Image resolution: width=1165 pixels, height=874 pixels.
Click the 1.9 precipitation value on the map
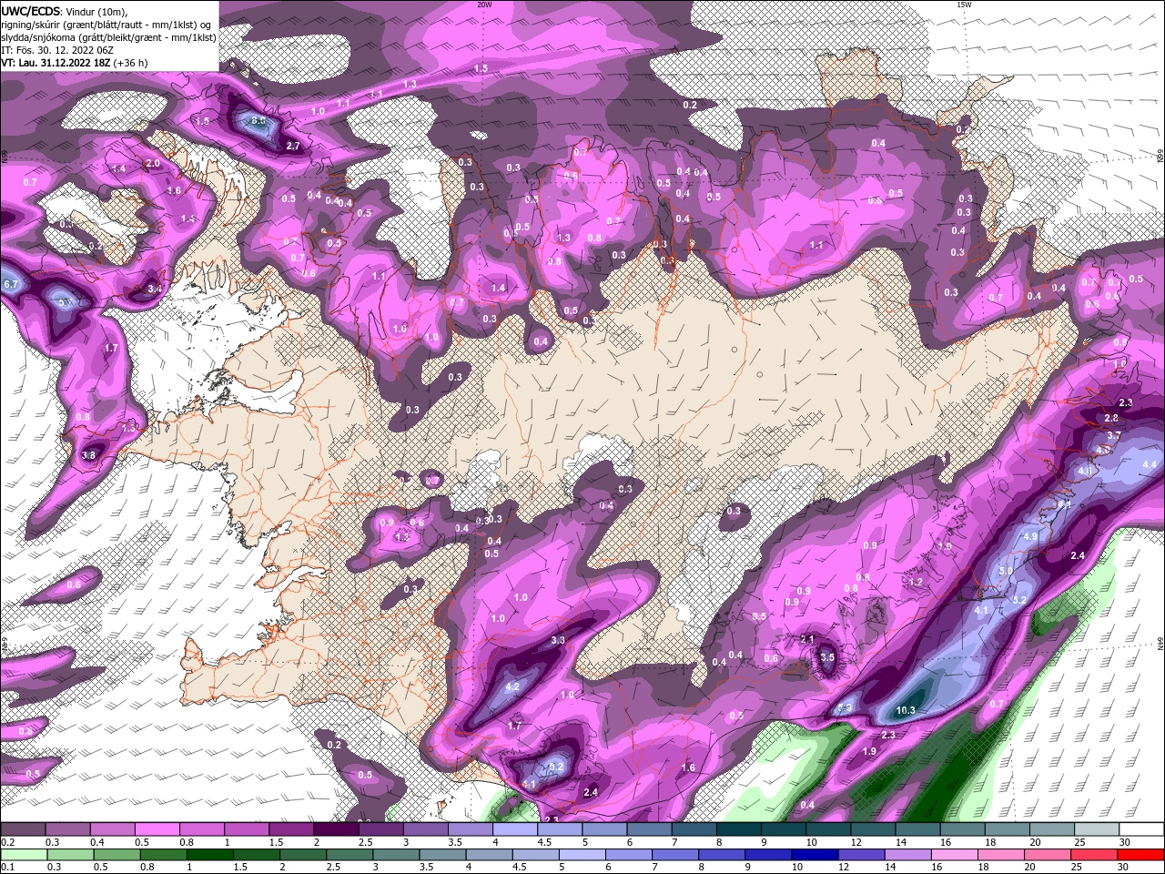[869, 752]
